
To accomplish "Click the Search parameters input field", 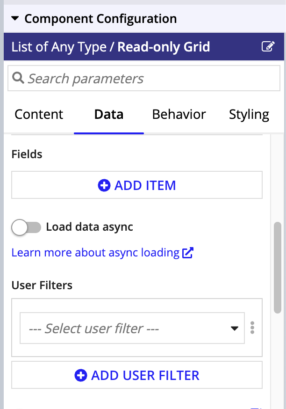I will pyautogui.click(x=144, y=78).
